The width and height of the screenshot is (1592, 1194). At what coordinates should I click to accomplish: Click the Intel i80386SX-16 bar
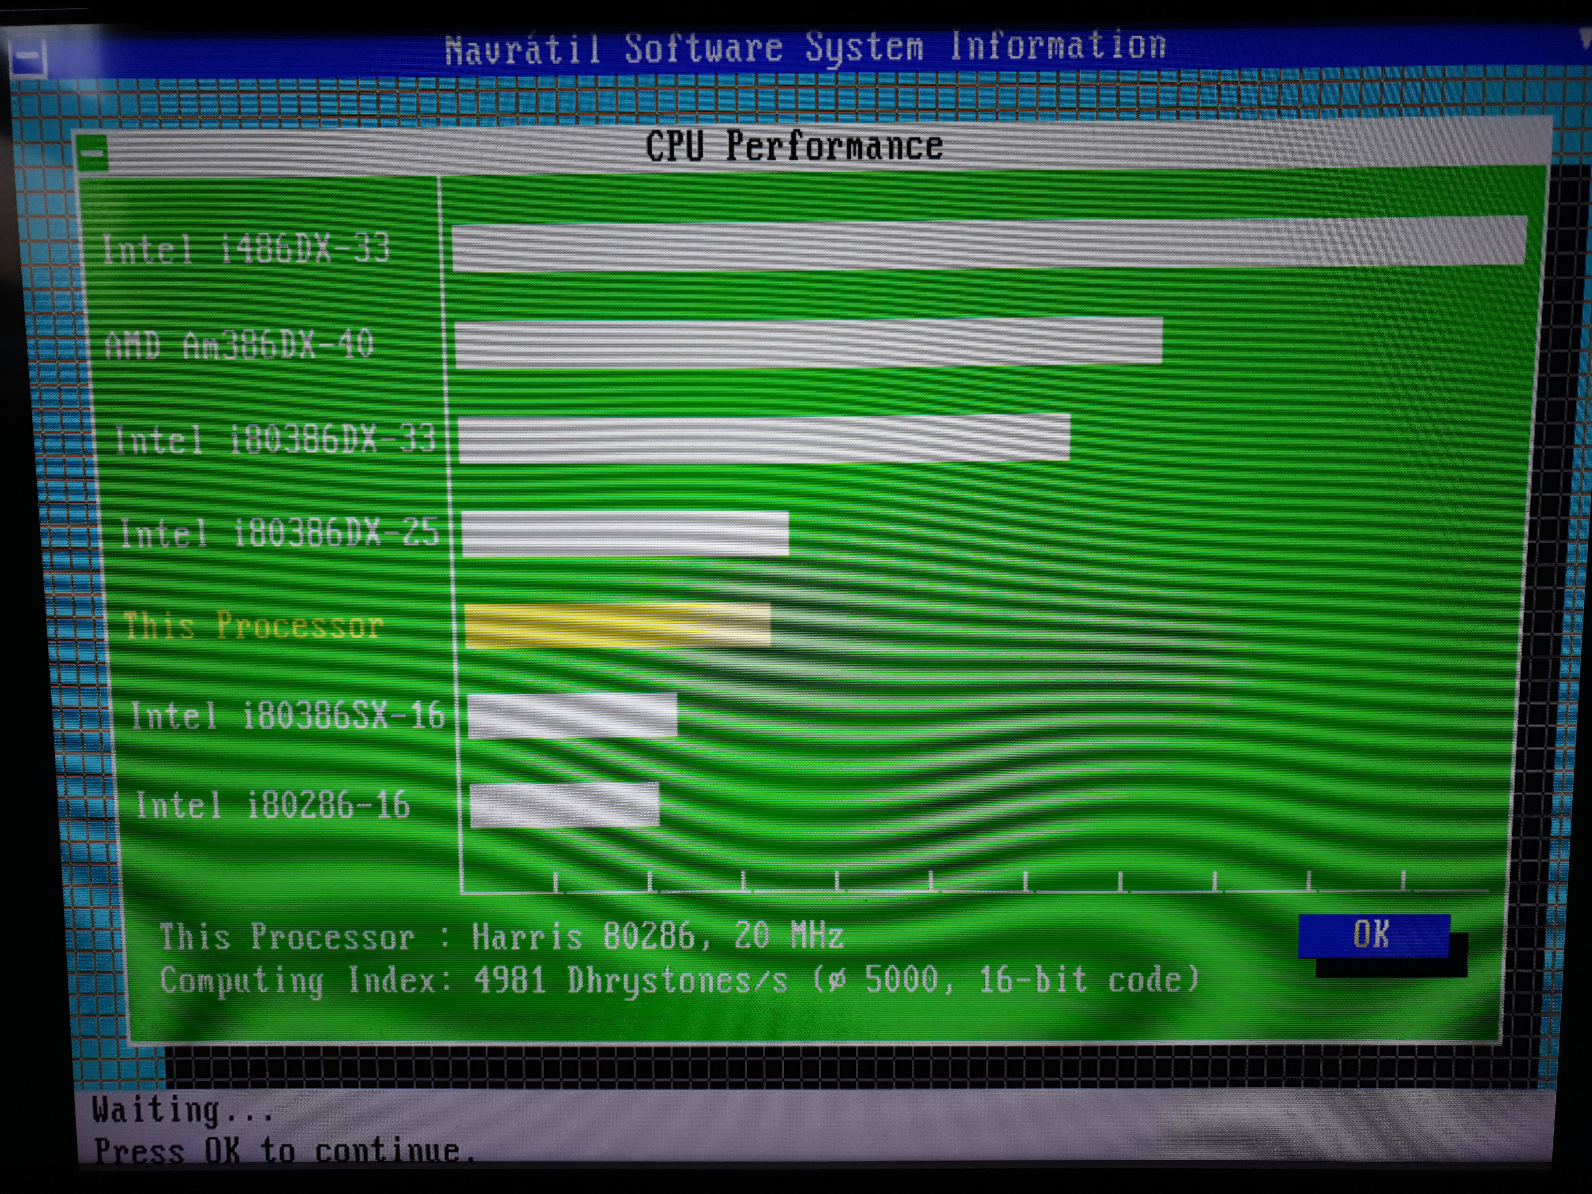pos(572,715)
